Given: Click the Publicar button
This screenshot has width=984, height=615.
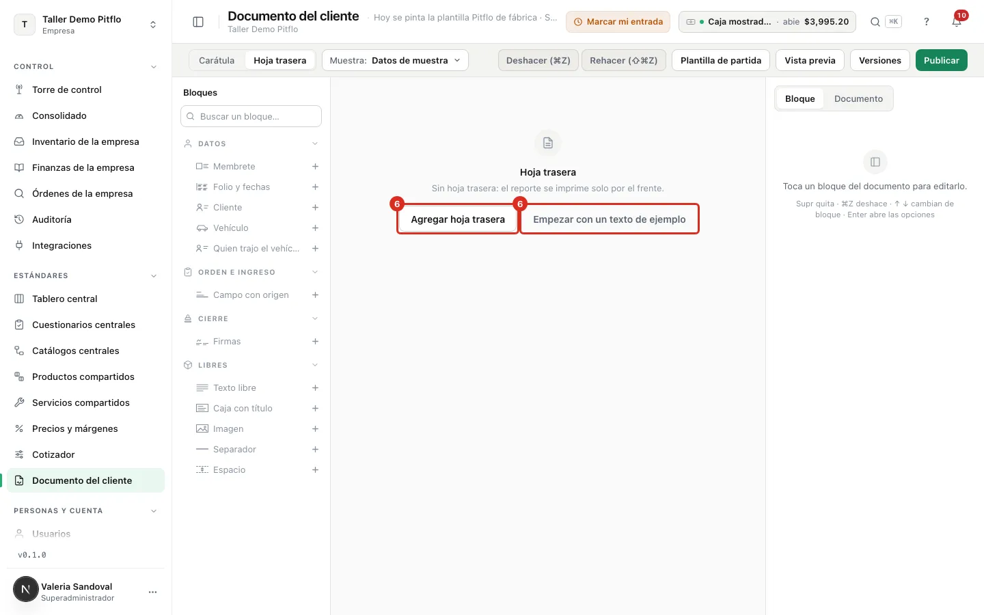Looking at the screenshot, I should point(942,60).
